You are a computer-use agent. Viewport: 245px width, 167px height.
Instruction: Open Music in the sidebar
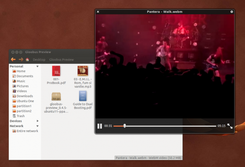[x=21, y=81]
